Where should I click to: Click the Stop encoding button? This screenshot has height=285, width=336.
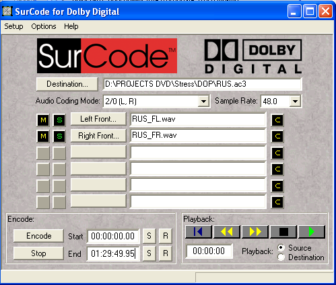pos(38,253)
